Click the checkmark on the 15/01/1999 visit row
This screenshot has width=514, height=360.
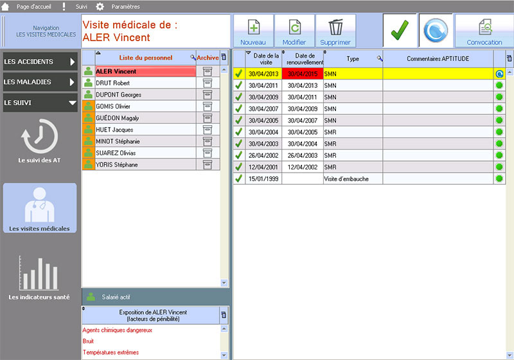239,178
